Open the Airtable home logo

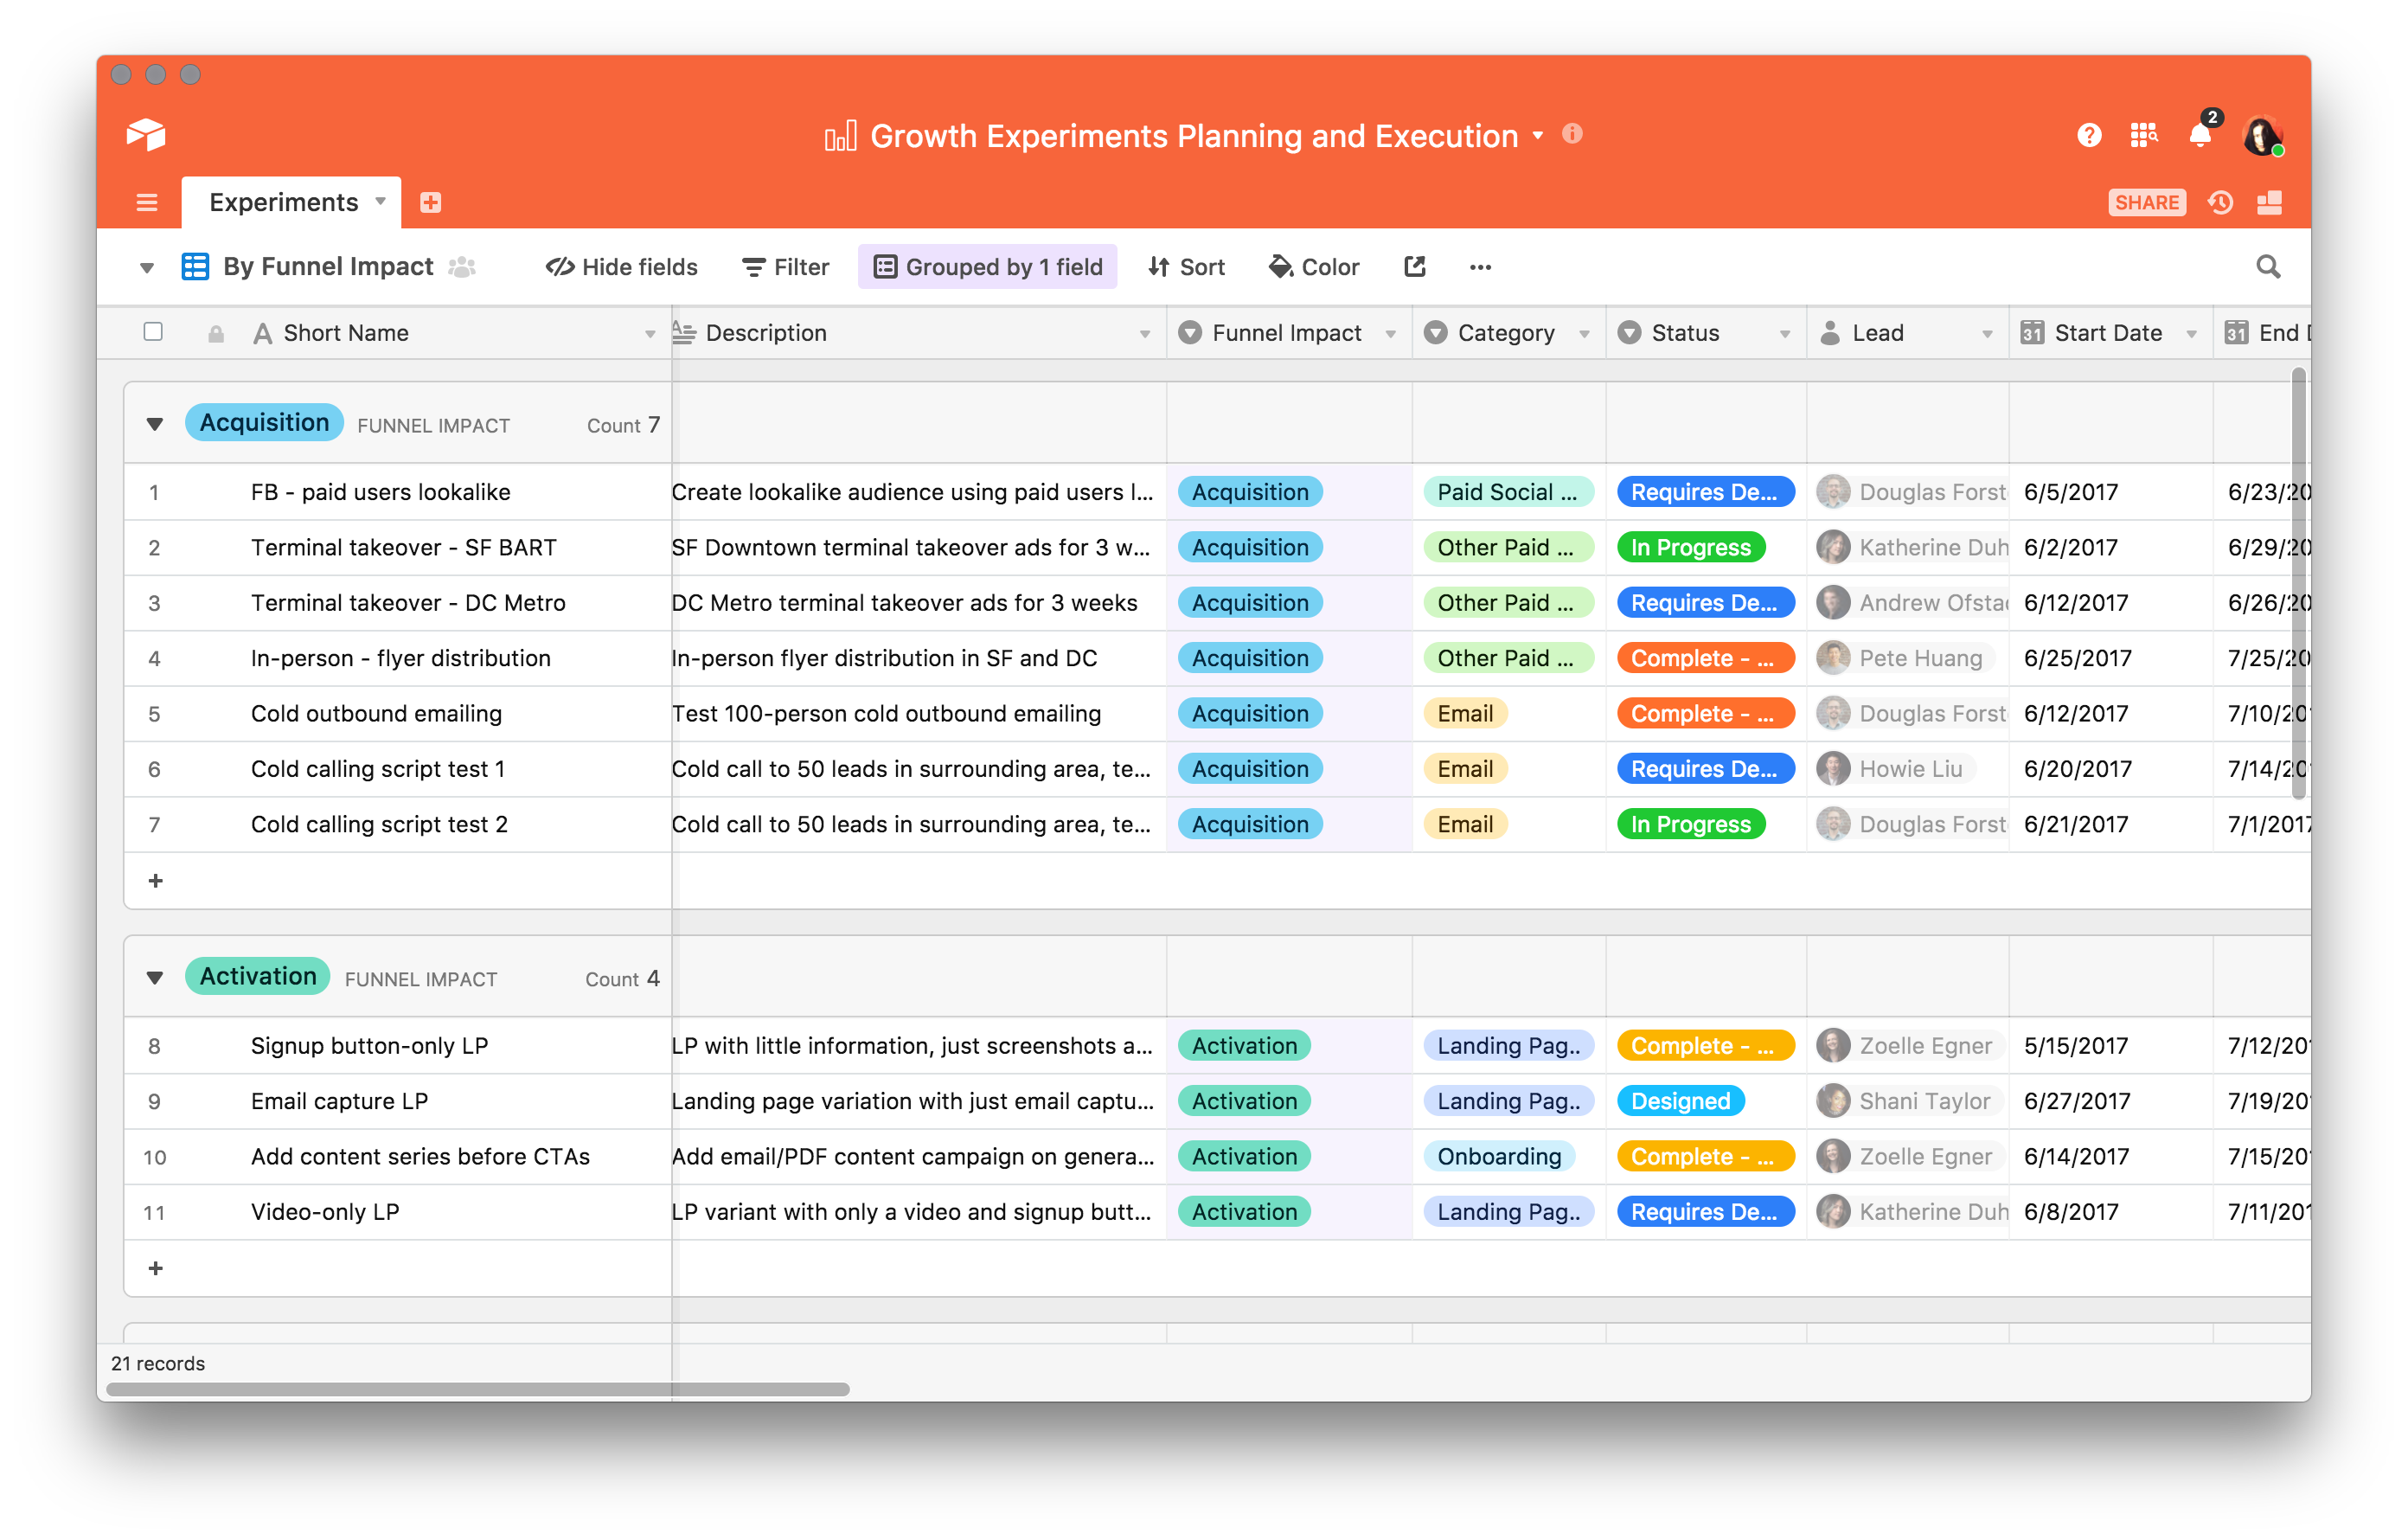tap(146, 135)
